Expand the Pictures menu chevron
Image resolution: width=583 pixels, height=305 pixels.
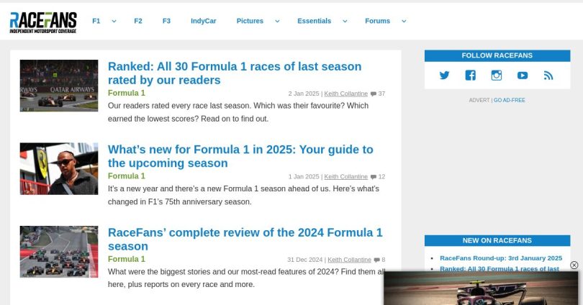(277, 22)
